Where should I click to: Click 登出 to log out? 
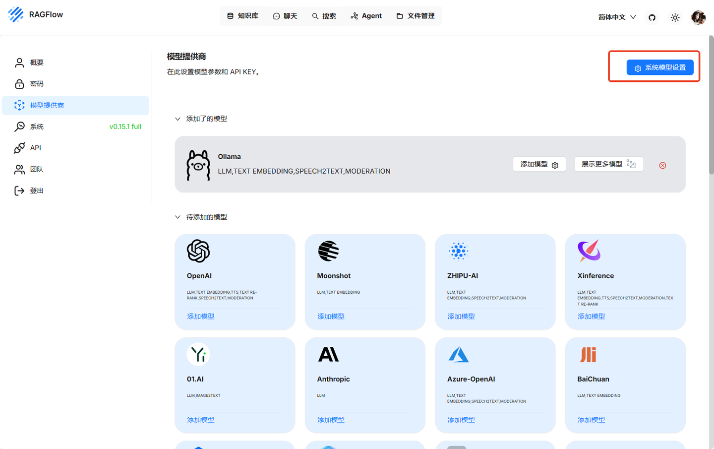[75, 191]
